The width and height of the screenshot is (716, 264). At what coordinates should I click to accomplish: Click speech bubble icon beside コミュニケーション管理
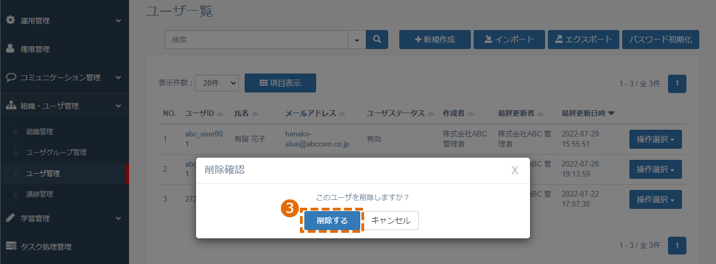11,77
